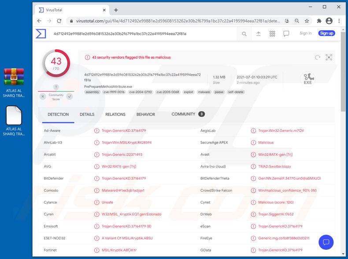Click the detection score circle showing 43/70
This screenshot has width=348, height=259.
pos(56,63)
